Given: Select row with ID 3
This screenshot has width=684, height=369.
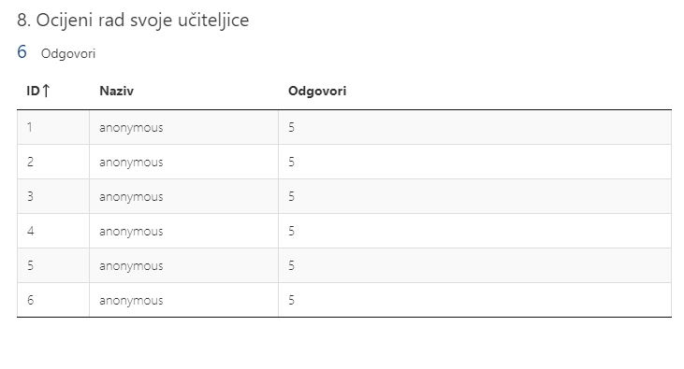Looking at the screenshot, I should pyautogui.click(x=344, y=196).
